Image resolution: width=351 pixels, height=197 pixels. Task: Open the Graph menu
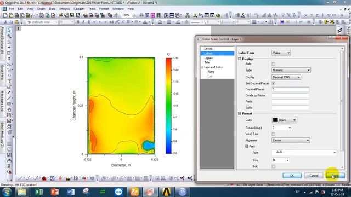41,9
